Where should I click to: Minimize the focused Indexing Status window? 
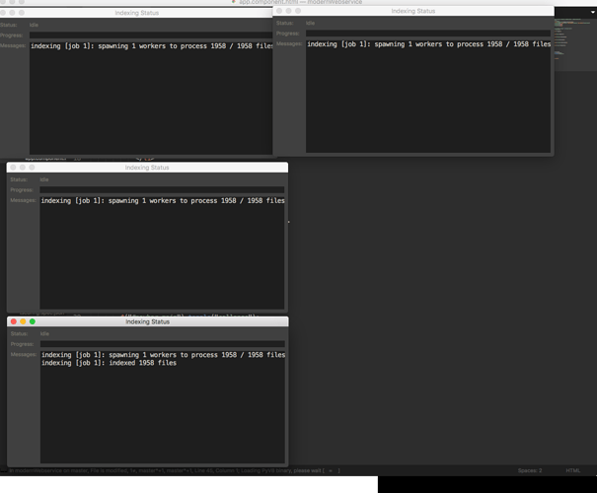(x=23, y=321)
